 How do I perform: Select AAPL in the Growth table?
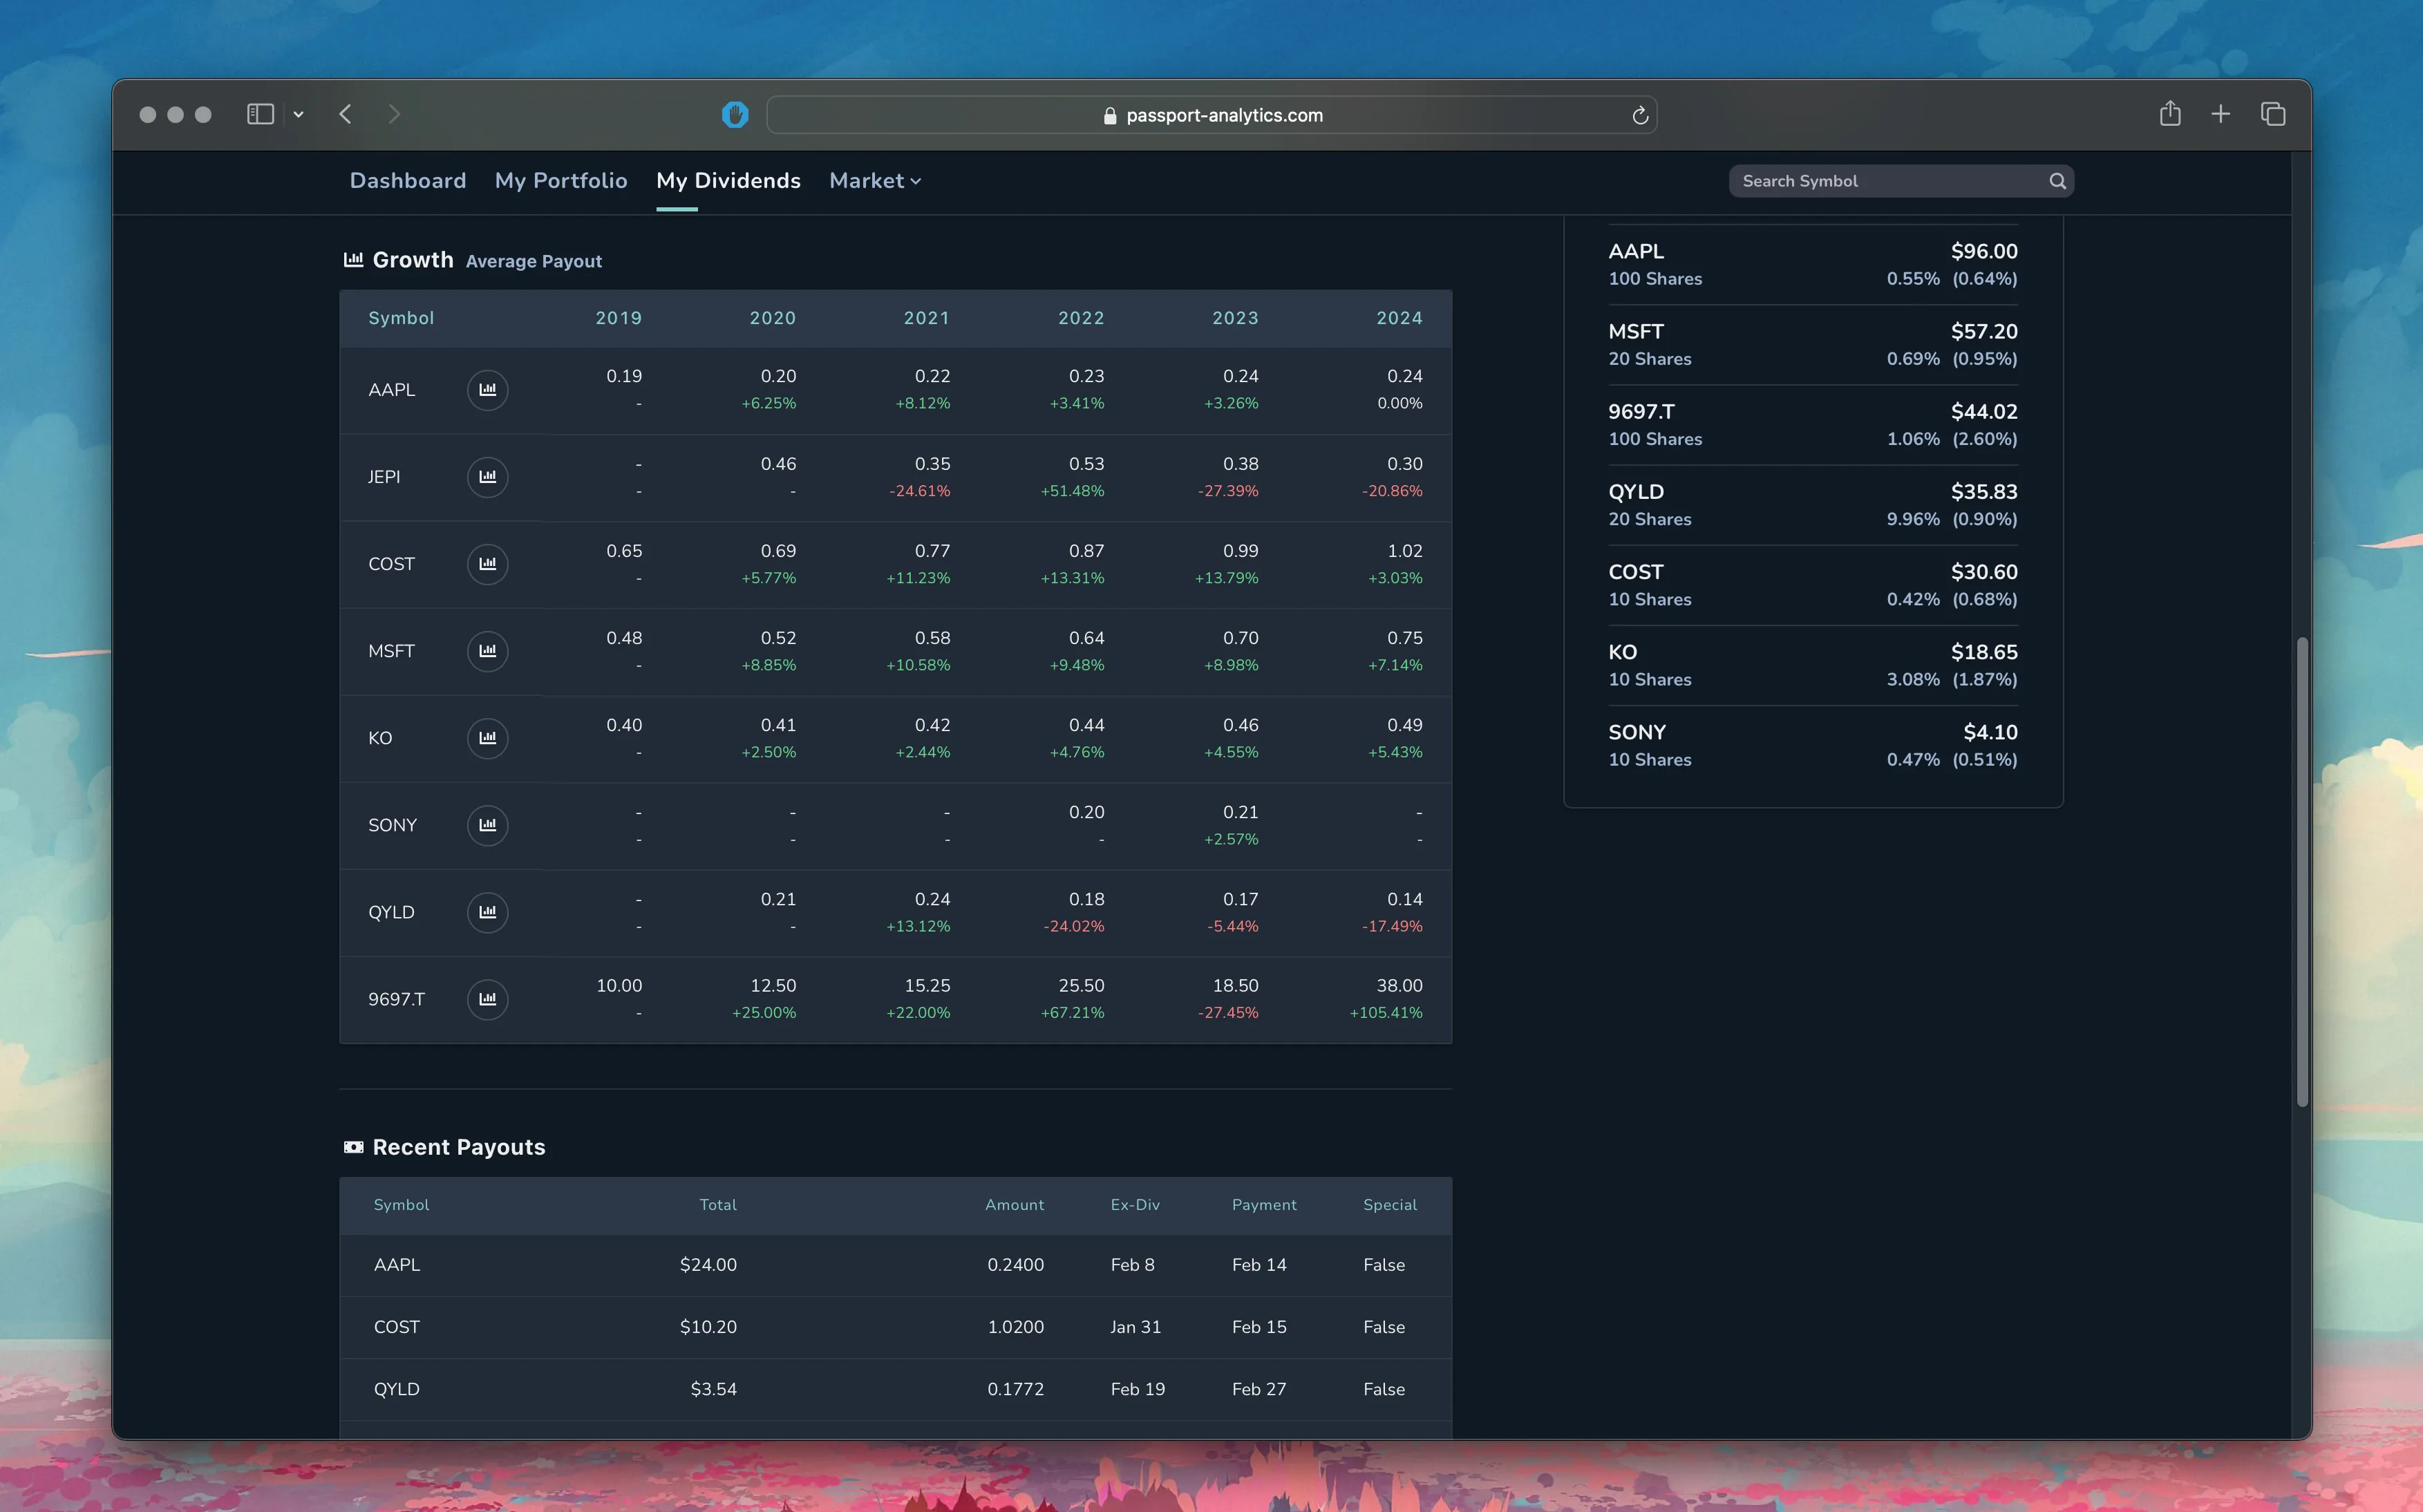click(391, 390)
